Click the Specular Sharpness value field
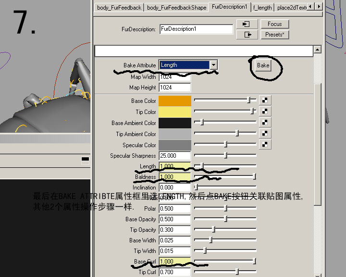The width and height of the screenshot is (346, 277). point(175,156)
